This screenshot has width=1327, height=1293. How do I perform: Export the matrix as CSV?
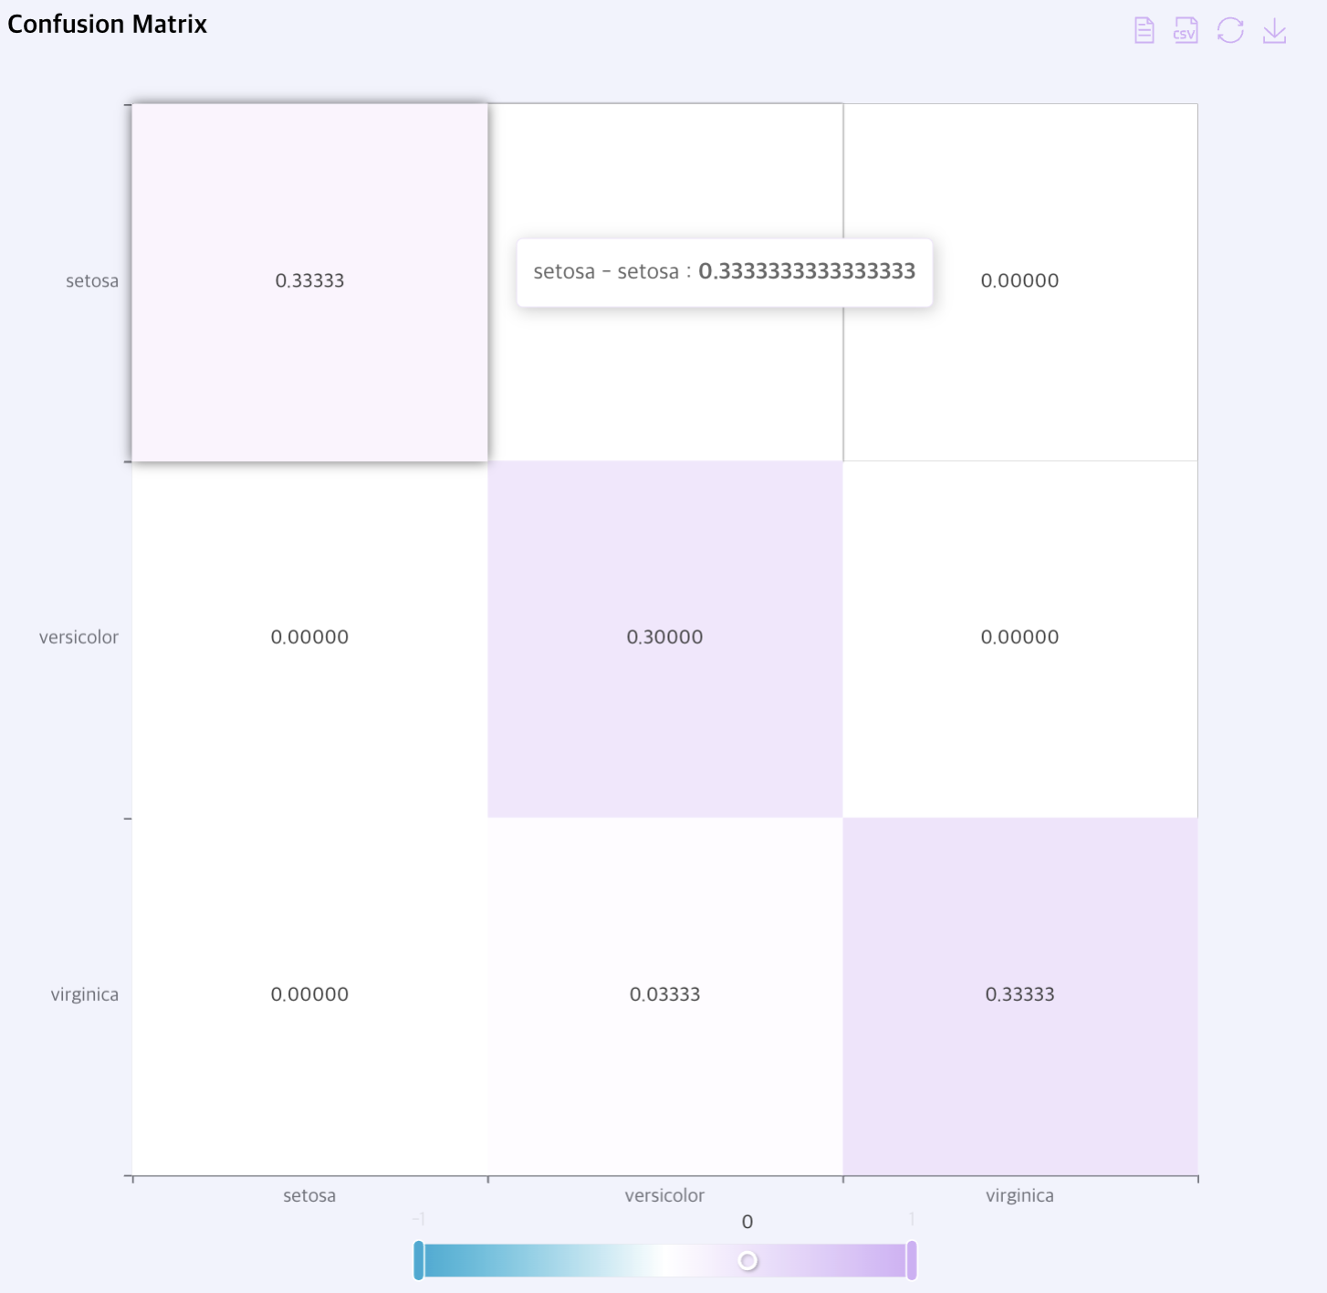pyautogui.click(x=1186, y=30)
